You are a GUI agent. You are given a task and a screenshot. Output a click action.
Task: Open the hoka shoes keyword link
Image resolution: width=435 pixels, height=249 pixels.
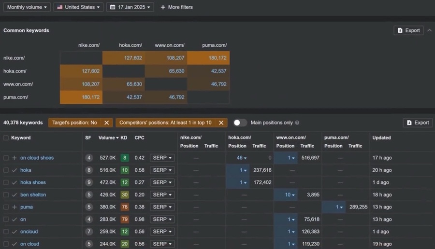[33, 182]
